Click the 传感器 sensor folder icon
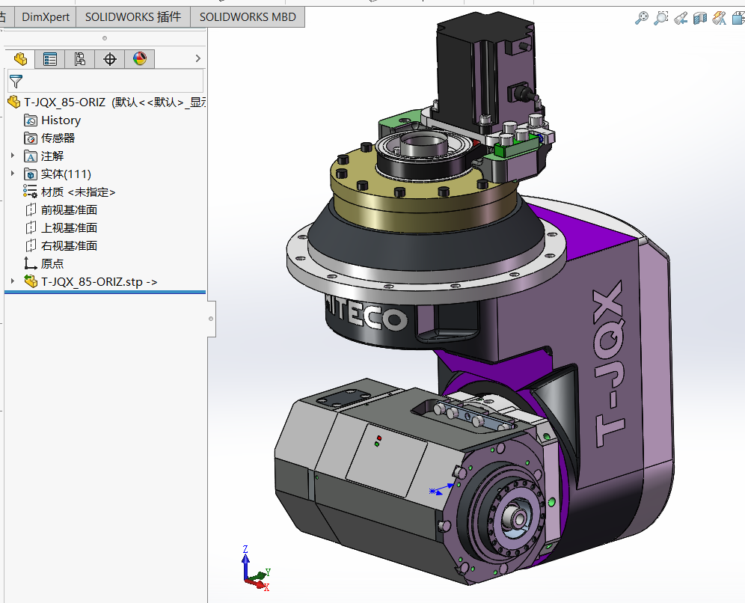 pos(31,138)
